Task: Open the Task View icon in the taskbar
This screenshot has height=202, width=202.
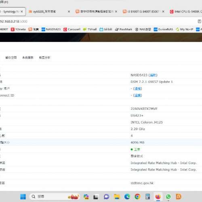Action: (96, 197)
